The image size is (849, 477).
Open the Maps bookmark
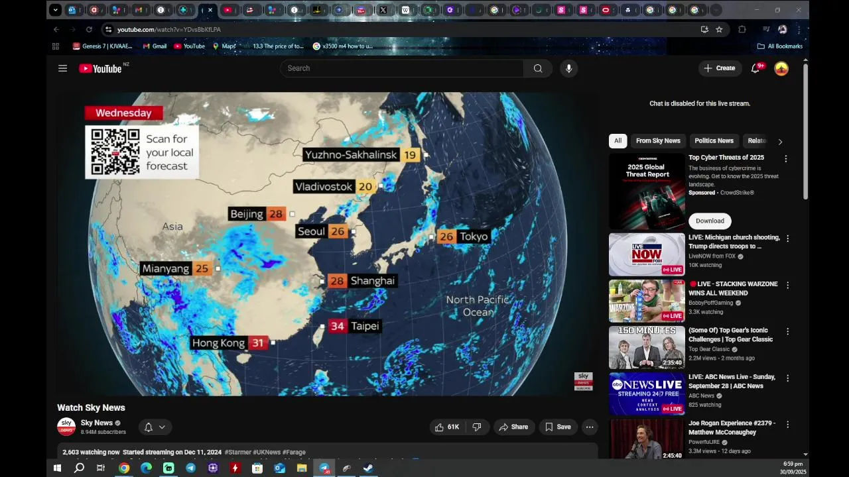224,46
